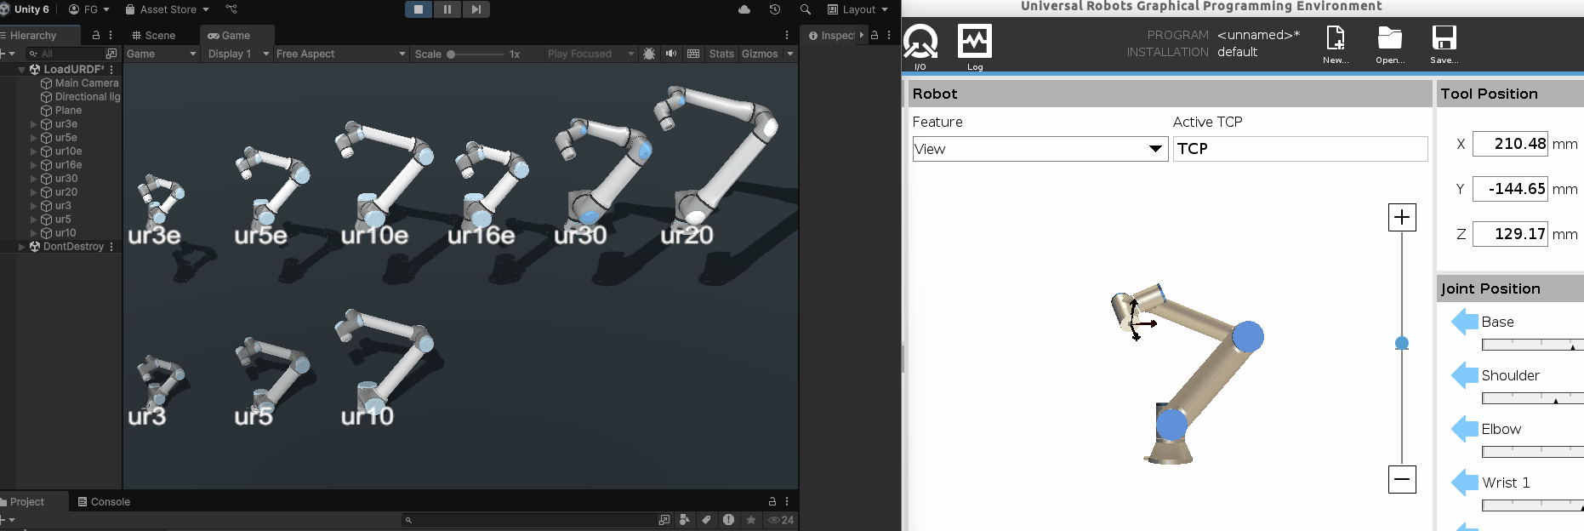Toggle Stats overlay in Game view

pyautogui.click(x=721, y=54)
